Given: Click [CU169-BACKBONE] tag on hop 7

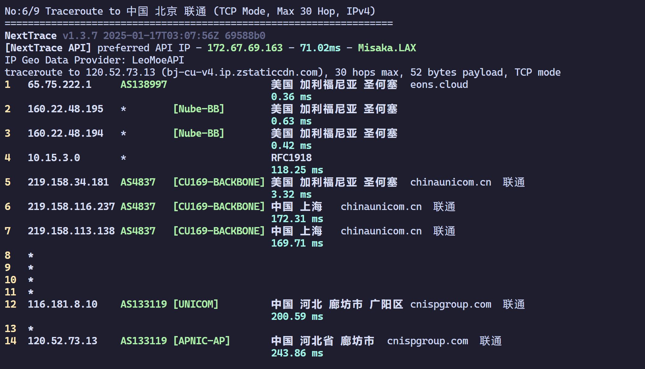Looking at the screenshot, I should pos(219,231).
